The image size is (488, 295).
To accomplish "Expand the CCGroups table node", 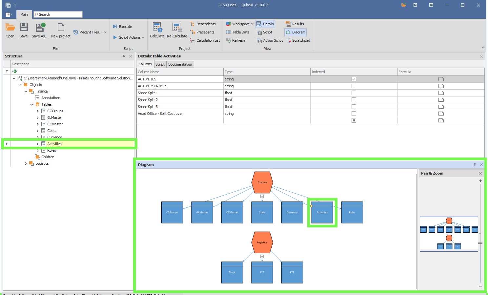I will pos(38,111).
